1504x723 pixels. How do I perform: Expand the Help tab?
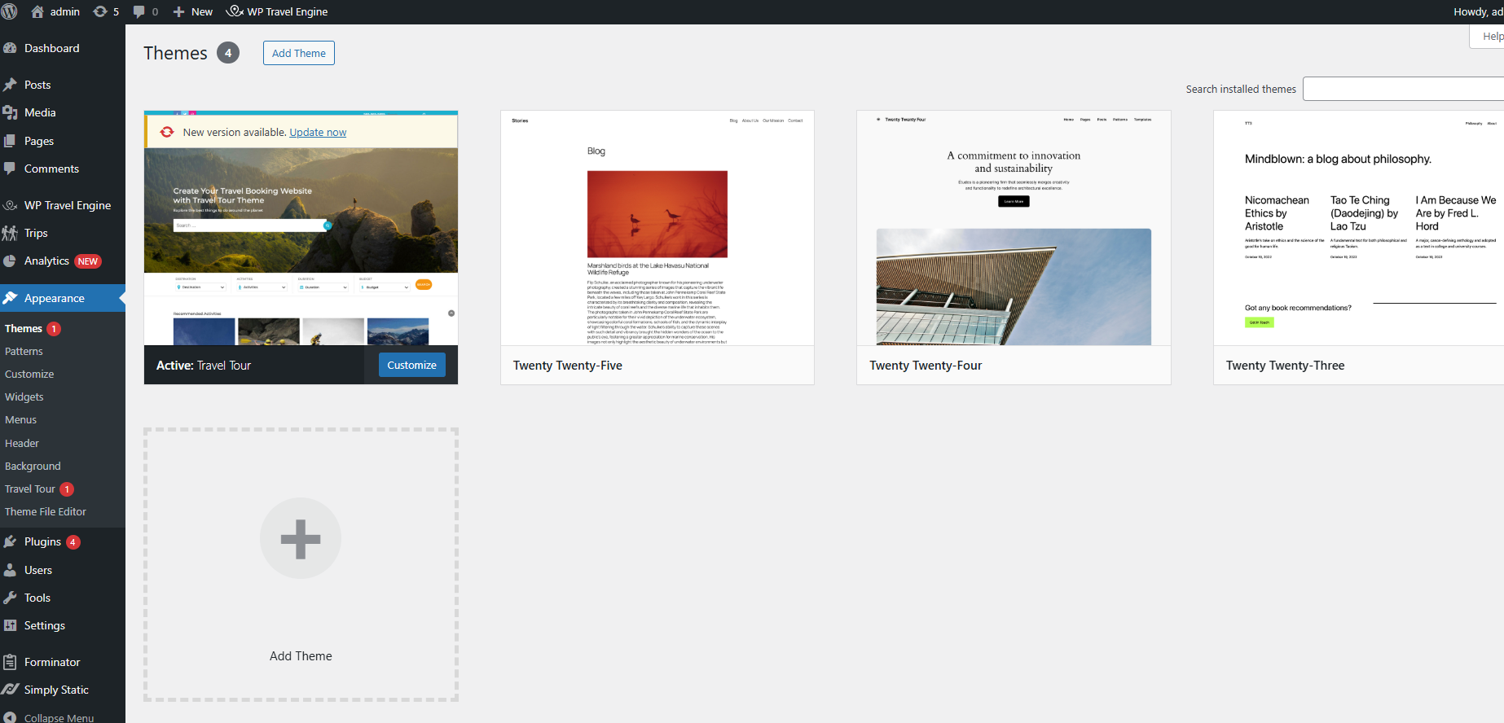point(1491,37)
